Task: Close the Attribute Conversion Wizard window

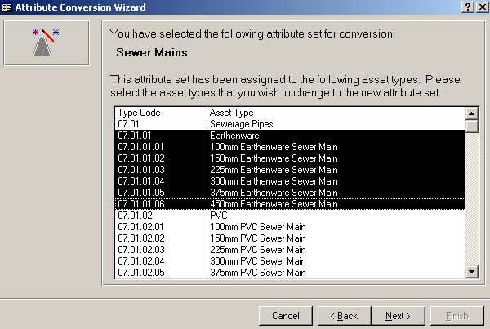Action: coord(483,7)
